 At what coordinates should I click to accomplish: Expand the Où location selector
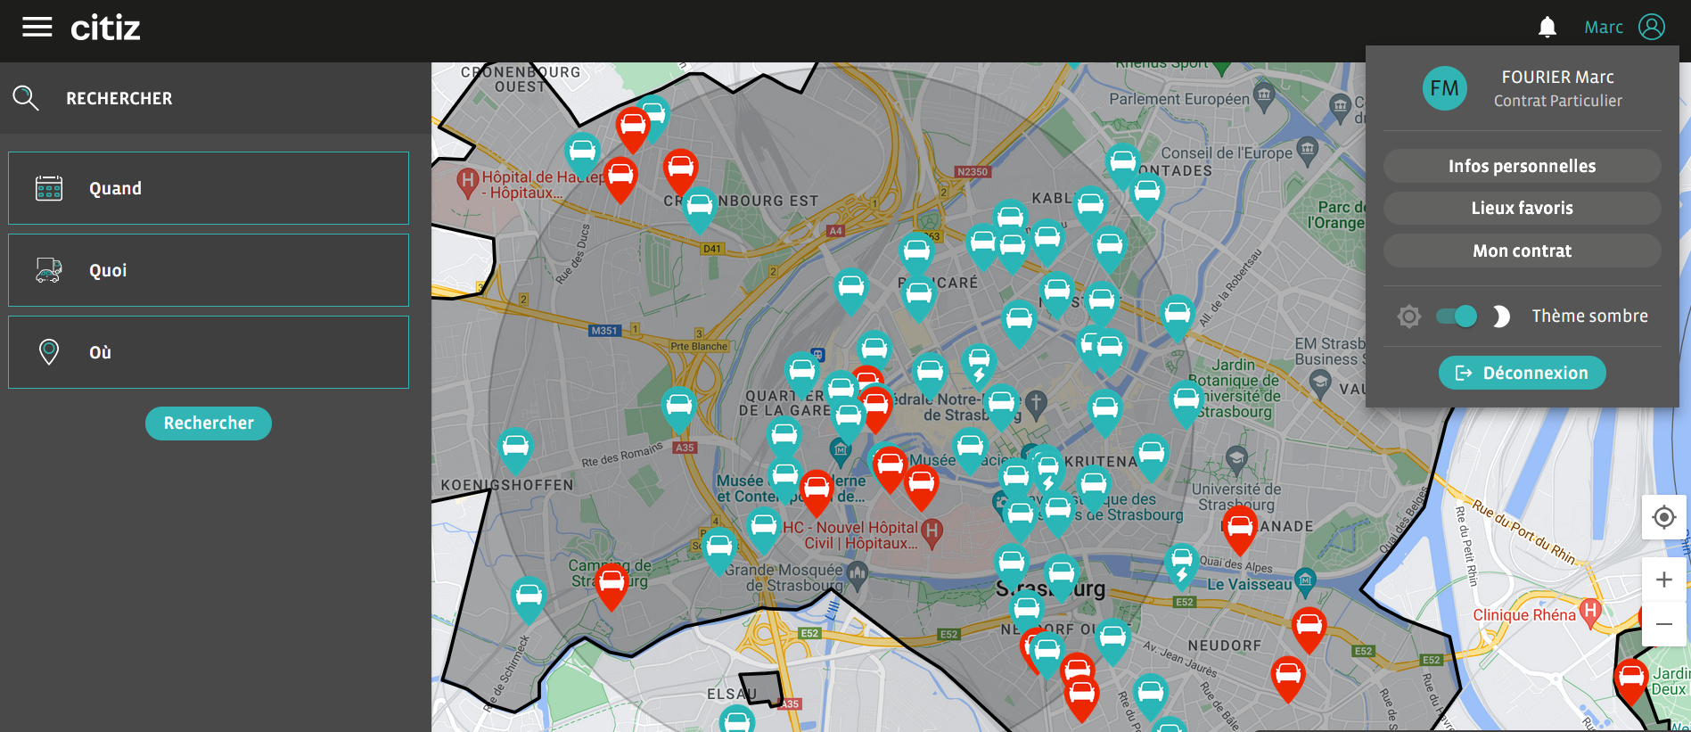click(x=209, y=352)
